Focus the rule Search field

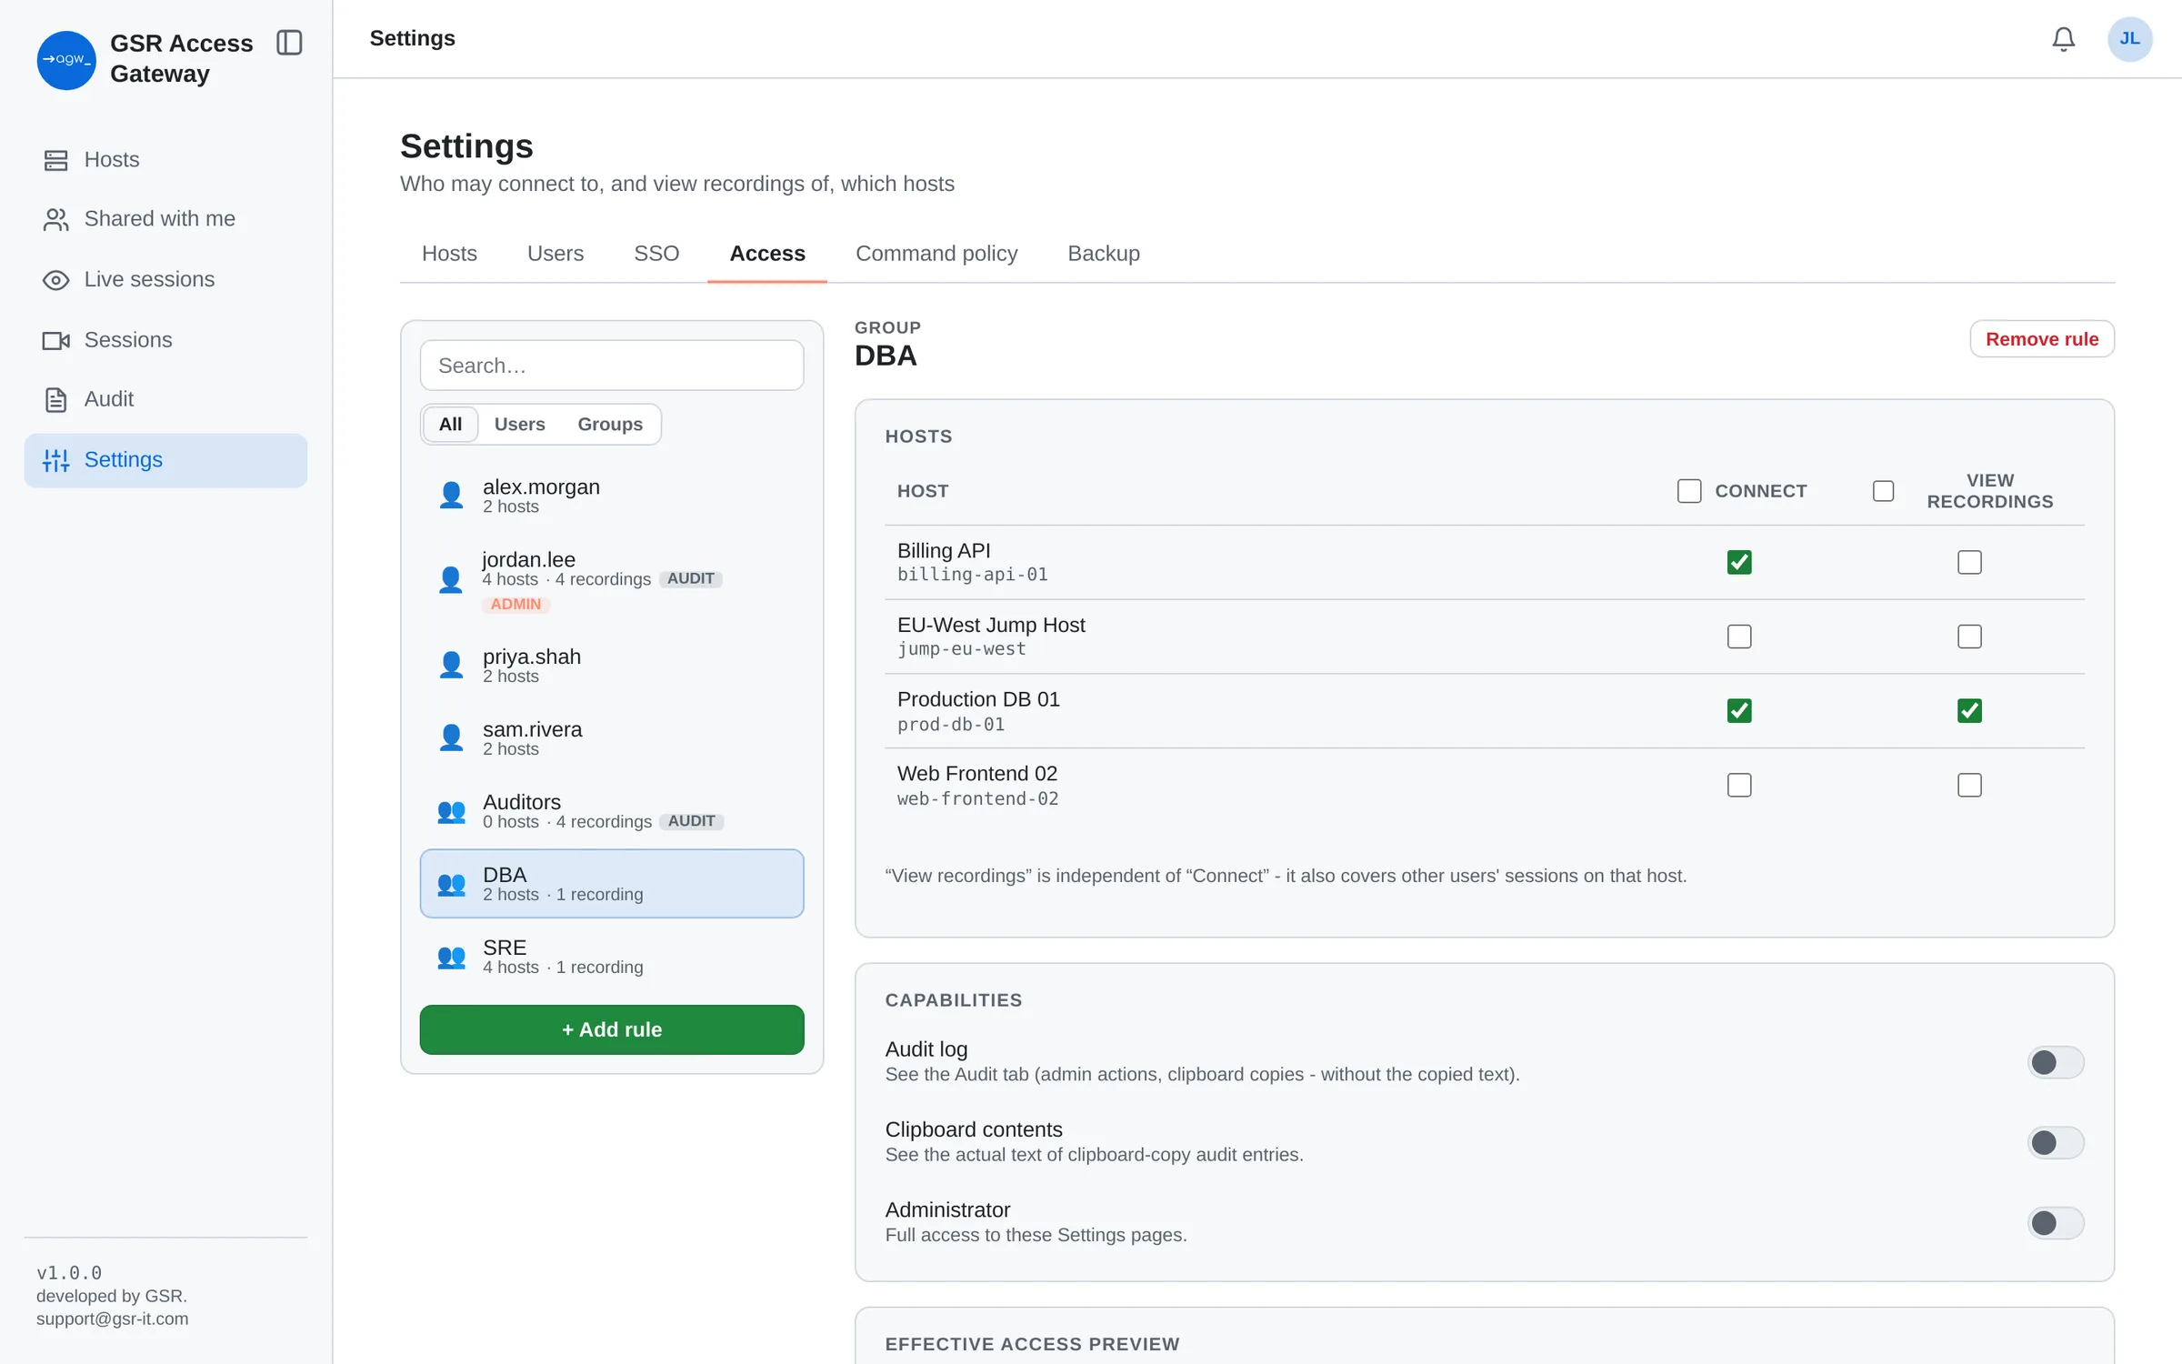(x=611, y=366)
